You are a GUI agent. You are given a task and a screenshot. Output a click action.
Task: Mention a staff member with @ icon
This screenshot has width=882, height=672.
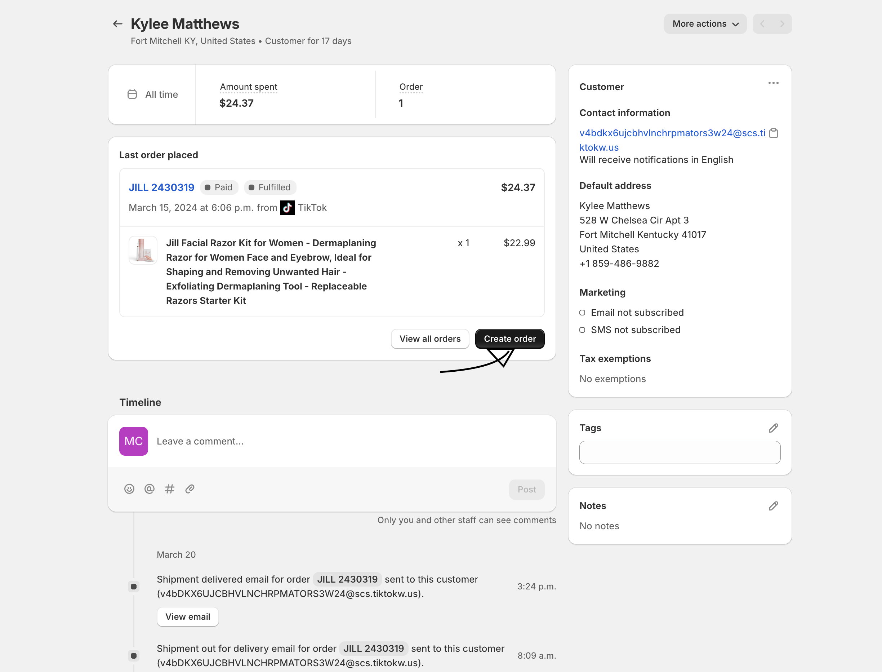[150, 489]
